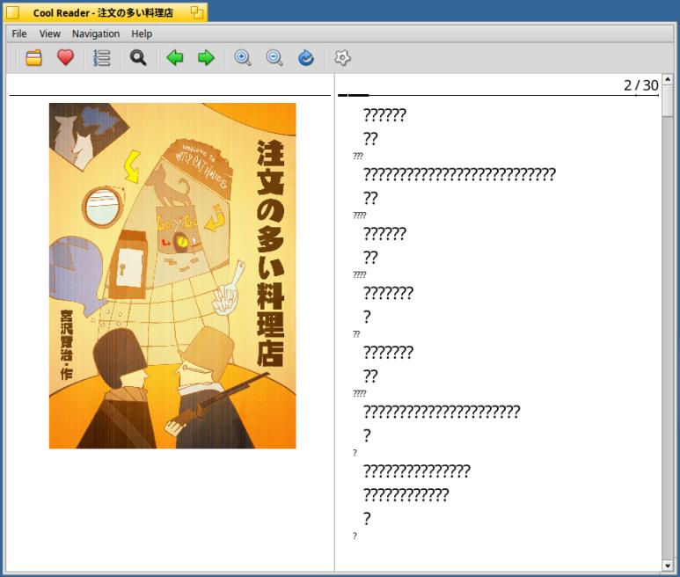This screenshot has width=680, height=577.
Task: Open the Navigation menu
Action: point(96,33)
